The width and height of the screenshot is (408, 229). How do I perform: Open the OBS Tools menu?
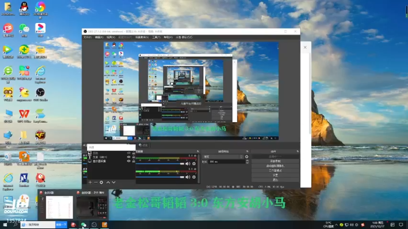pos(156,37)
